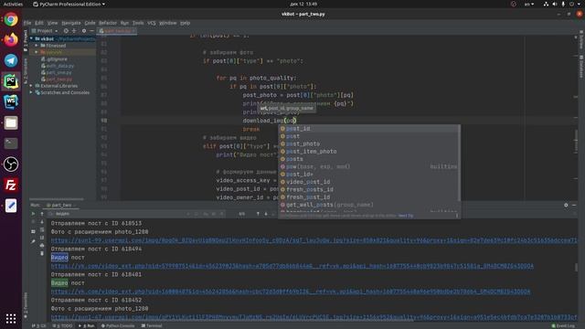Viewport: 585px width, 329px height.
Task: Hide the Project panel with minus icon
Action: tap(91, 31)
